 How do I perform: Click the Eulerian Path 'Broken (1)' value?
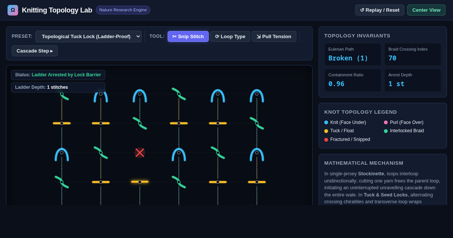(348, 58)
